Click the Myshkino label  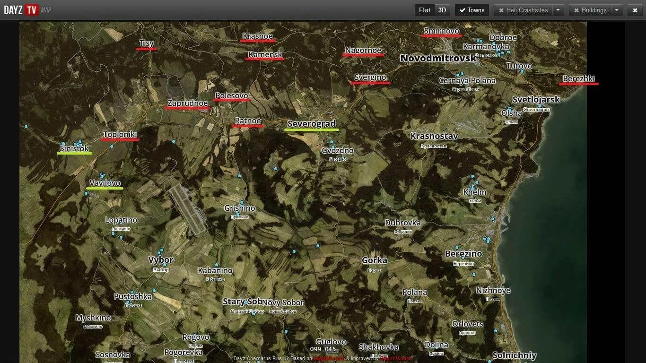tap(93, 318)
